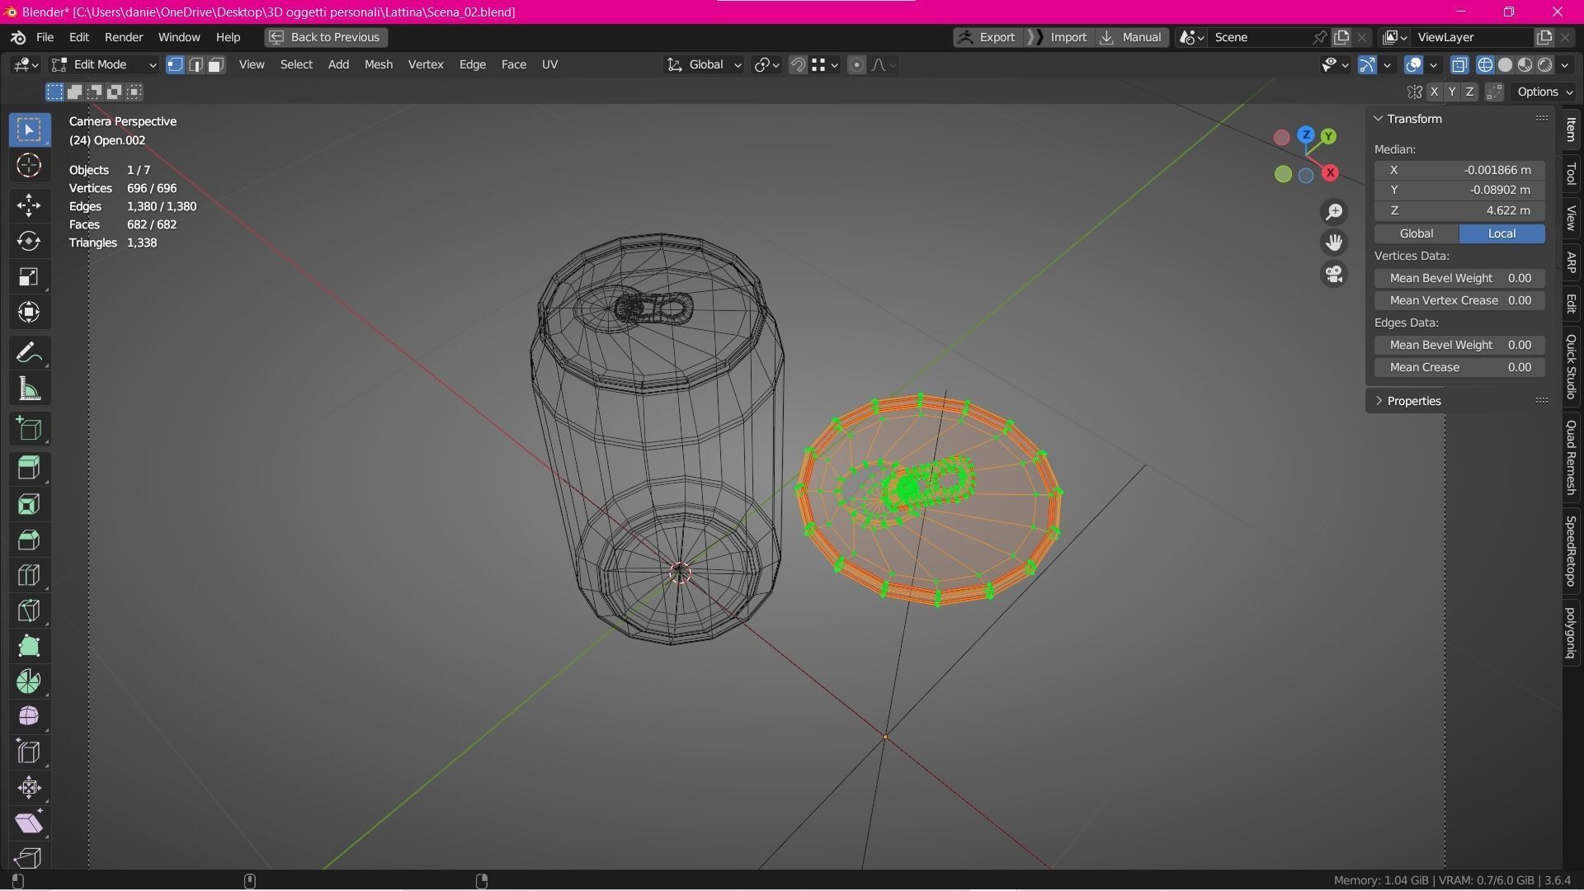Click the toggle camera view icon

pos(1334,274)
